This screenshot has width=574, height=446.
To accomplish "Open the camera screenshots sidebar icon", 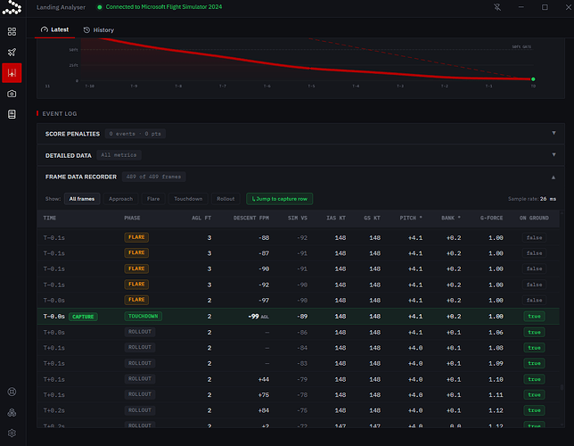I will point(12,94).
